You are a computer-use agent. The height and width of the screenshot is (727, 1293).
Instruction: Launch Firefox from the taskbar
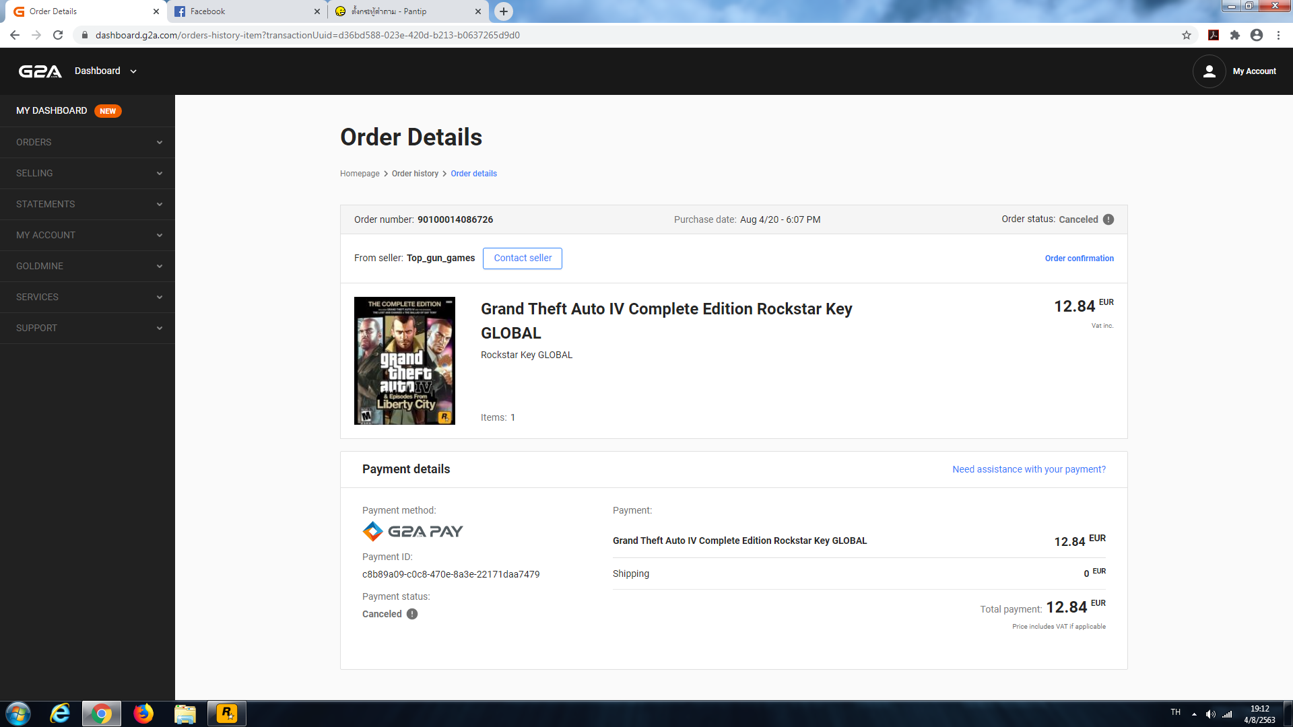tap(143, 713)
